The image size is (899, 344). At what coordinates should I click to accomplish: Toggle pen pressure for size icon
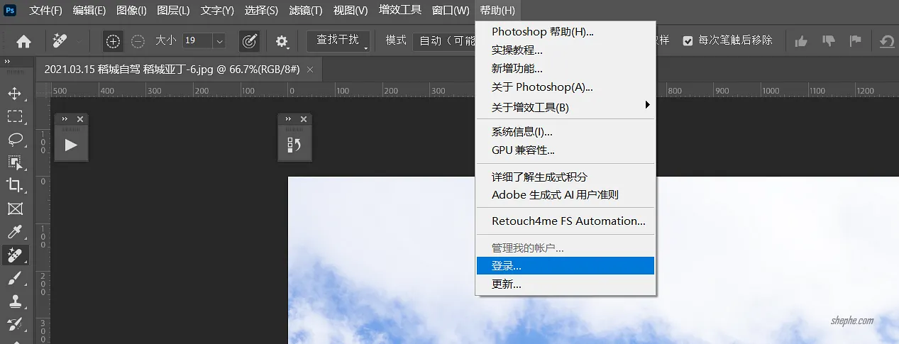tap(249, 41)
